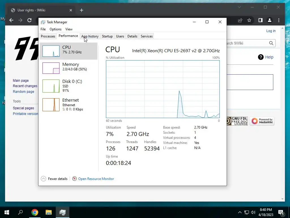
Task: Open Resource Monitor link
Action: pos(96,179)
